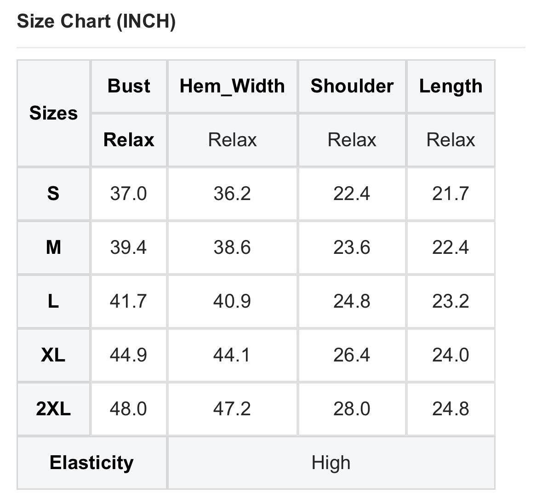Click the XL size row label

54,355
